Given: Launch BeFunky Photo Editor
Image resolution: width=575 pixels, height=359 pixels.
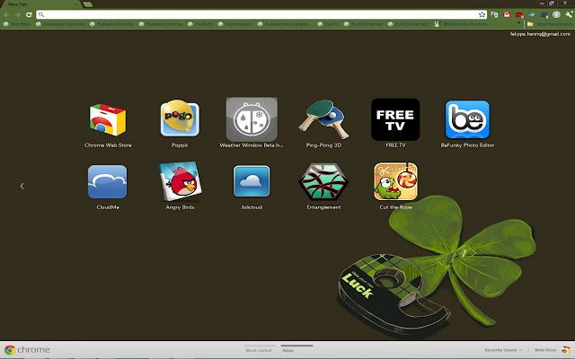Looking at the screenshot, I should [467, 119].
